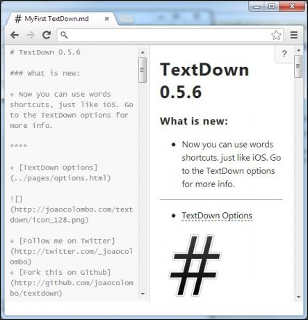Click the editor scrollbar up arrow

(143, 53)
